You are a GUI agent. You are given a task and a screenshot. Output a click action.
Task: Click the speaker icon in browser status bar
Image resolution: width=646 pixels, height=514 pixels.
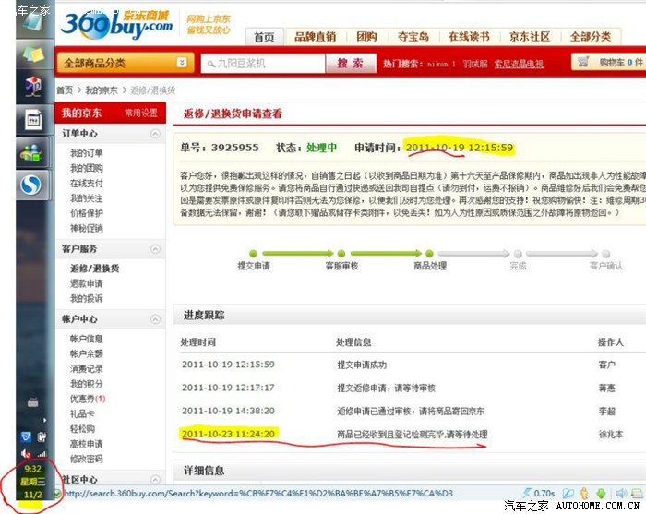(621, 493)
